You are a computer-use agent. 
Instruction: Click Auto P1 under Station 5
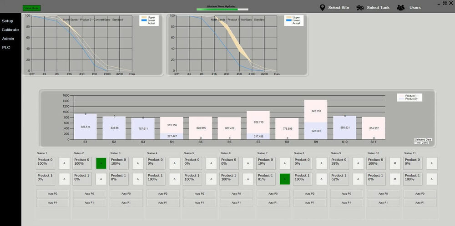(x=200, y=203)
